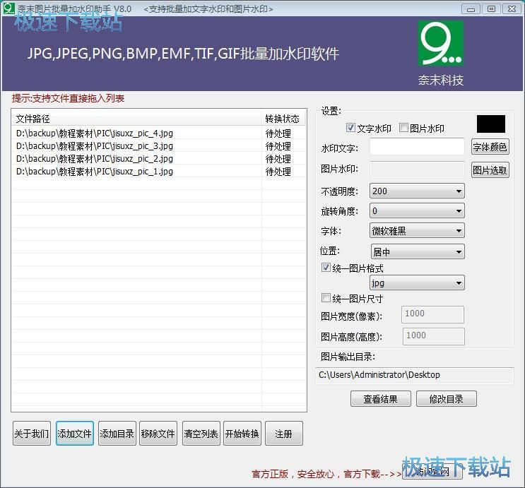Open the 不透明度 dropdown showing 200

pyautogui.click(x=417, y=191)
